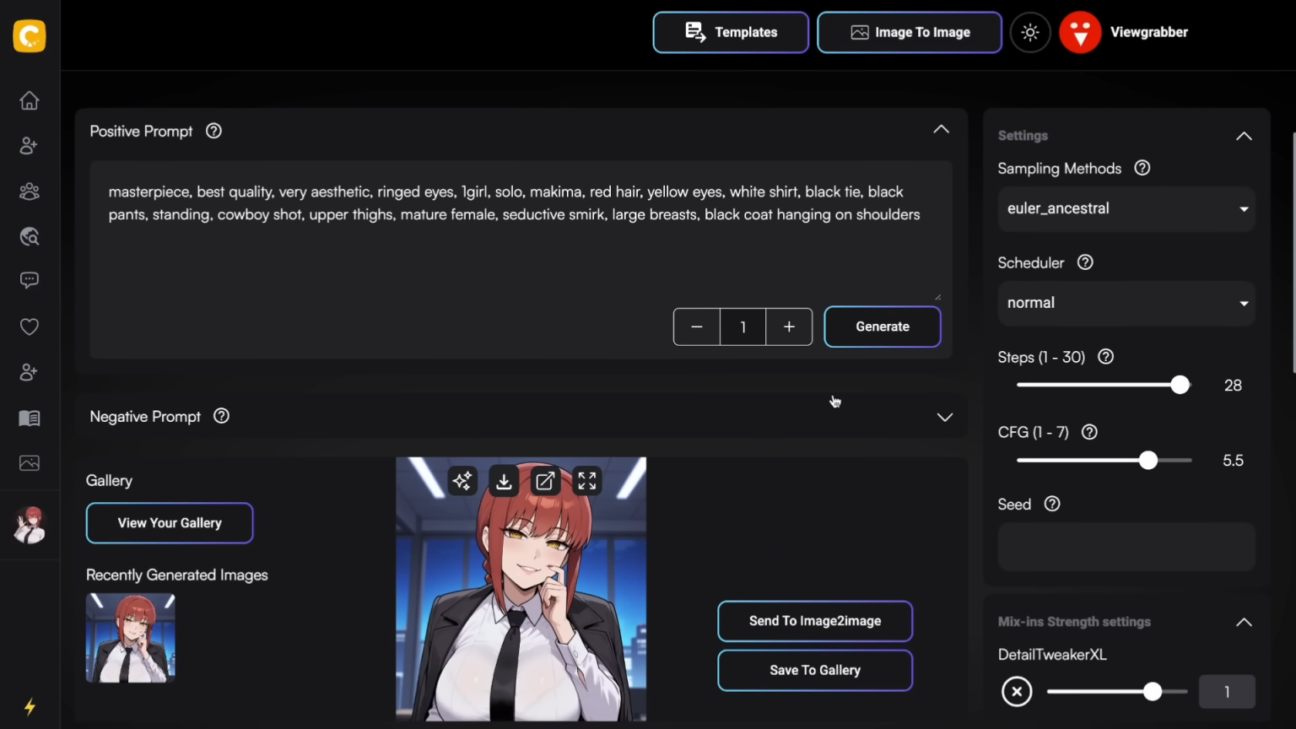Toggle light/dark theme with the sun icon
Image resolution: width=1296 pixels, height=729 pixels.
coord(1030,32)
